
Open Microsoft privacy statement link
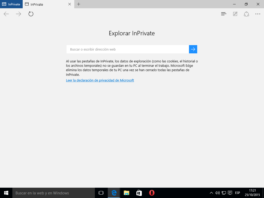[100, 80]
